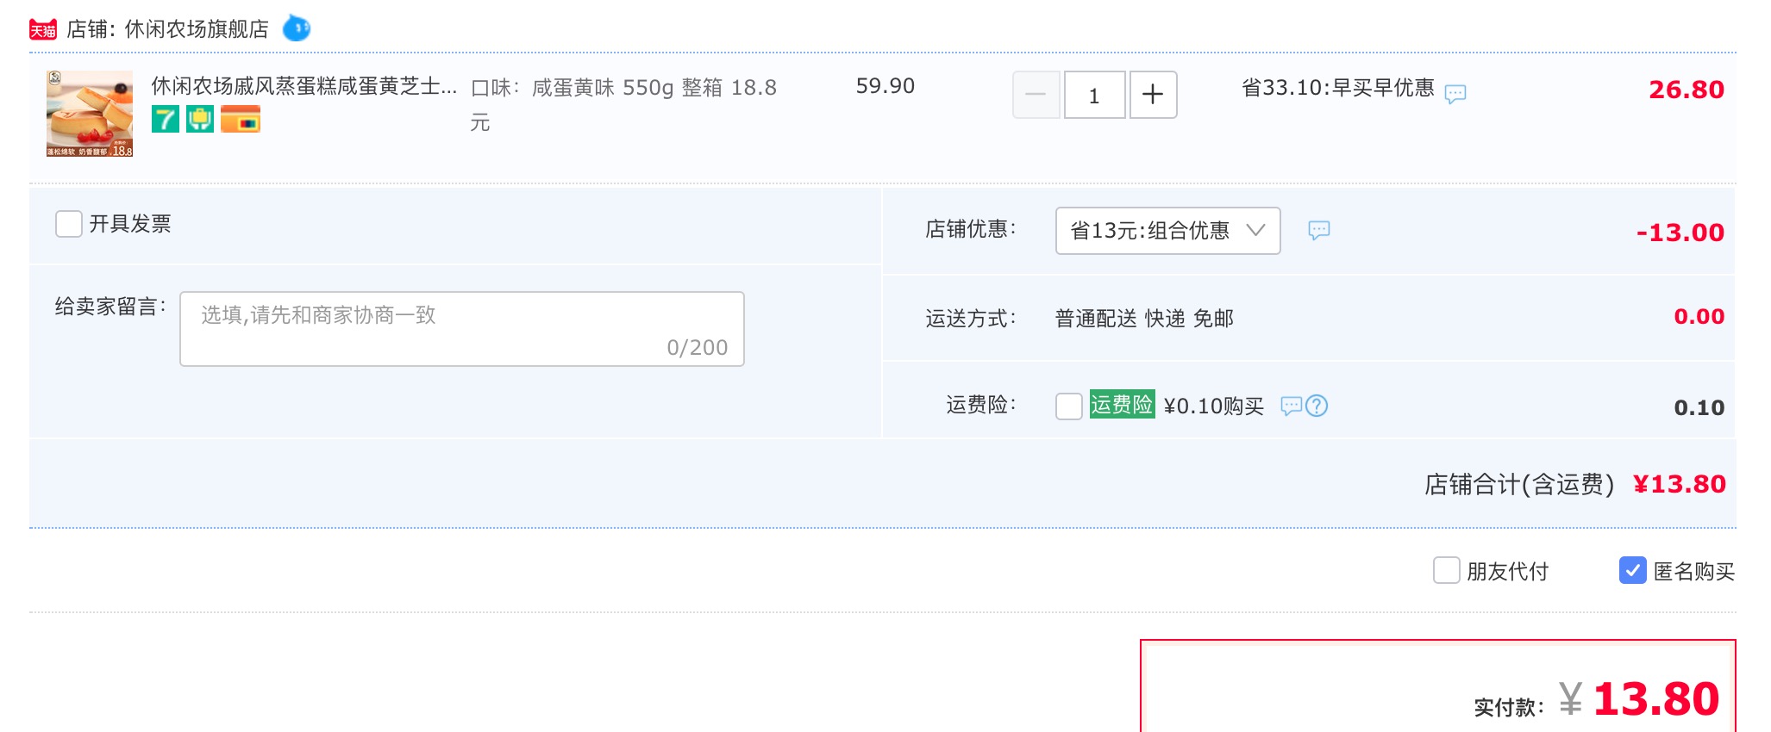Increase quantity with the plus button
Screen dimensions: 1771x732
pyautogui.click(x=1154, y=95)
